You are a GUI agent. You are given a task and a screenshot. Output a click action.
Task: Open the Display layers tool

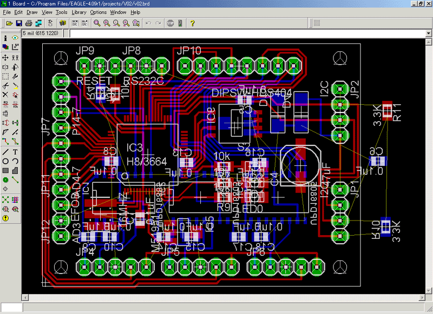tap(5, 48)
